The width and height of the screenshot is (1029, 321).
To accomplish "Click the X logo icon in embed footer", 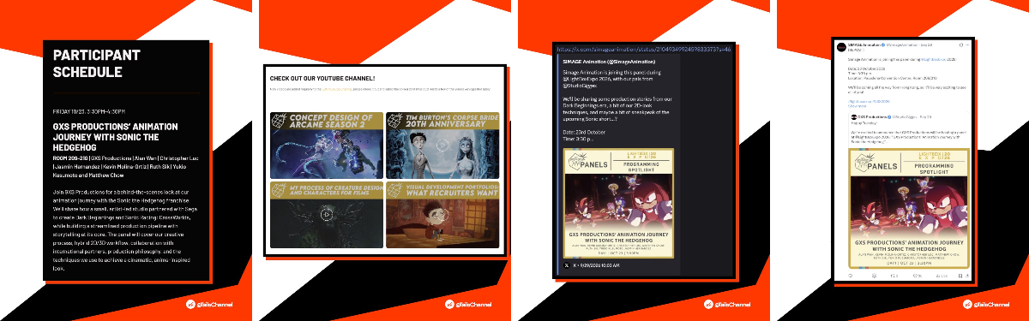I will (568, 265).
